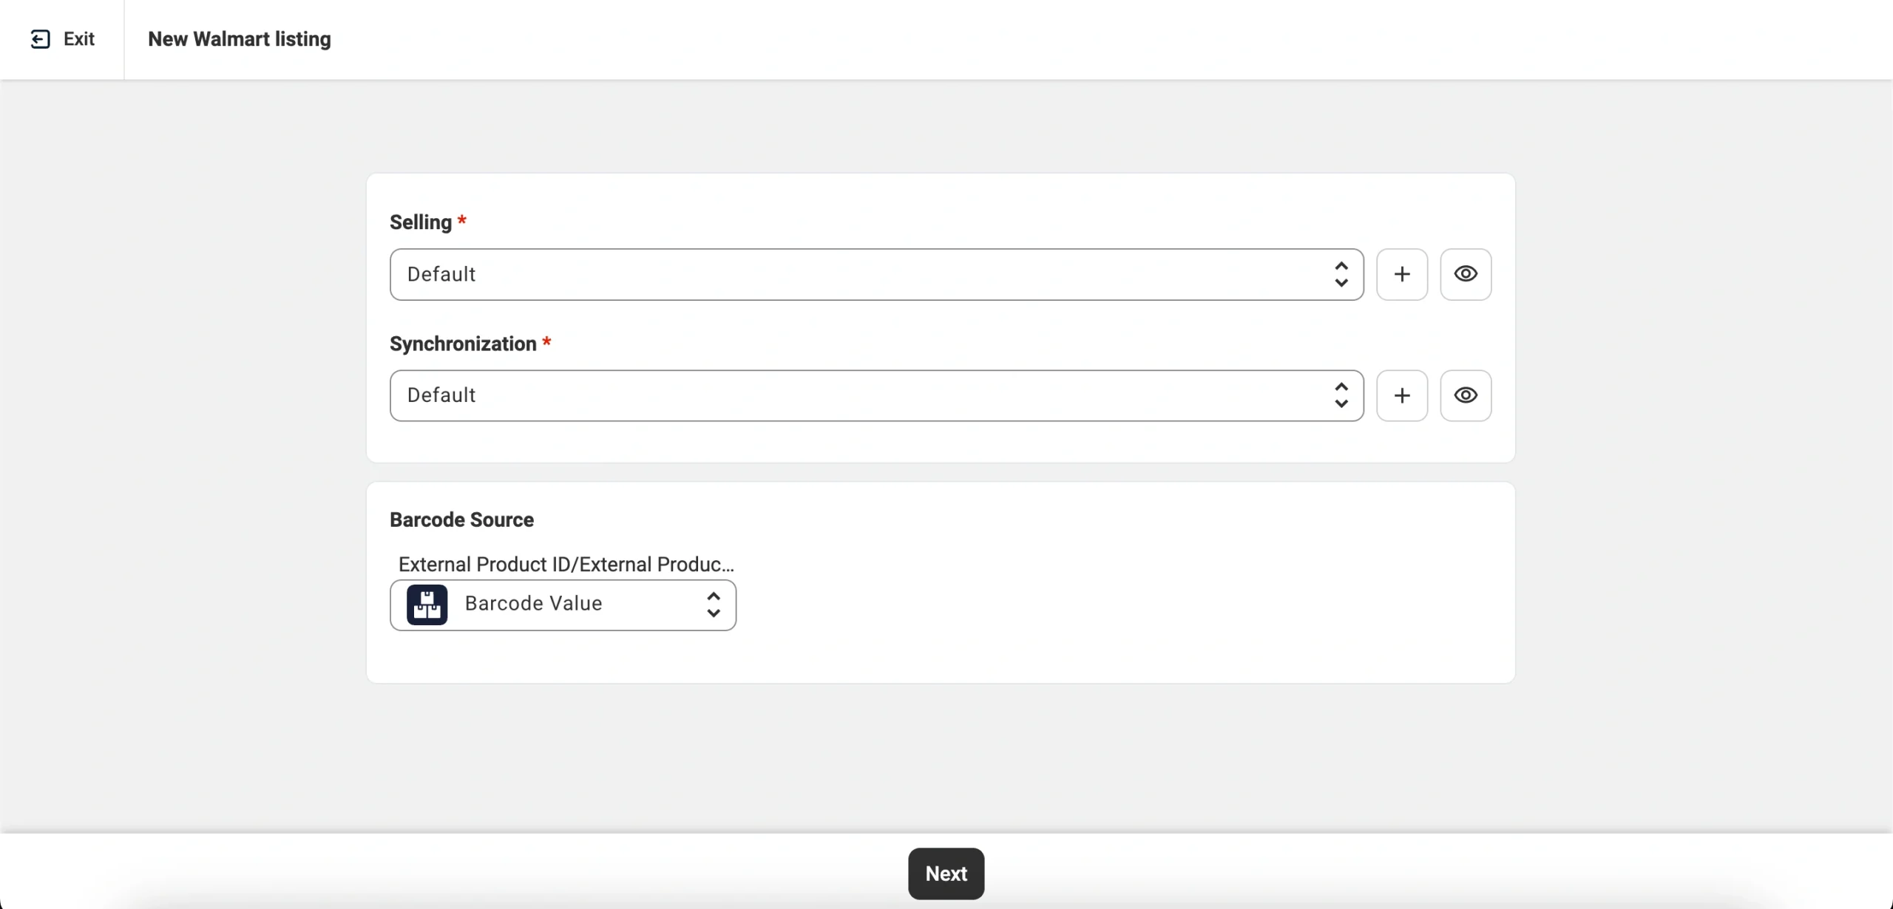Click the Exit text label
The width and height of the screenshot is (1893, 909).
(x=79, y=39)
